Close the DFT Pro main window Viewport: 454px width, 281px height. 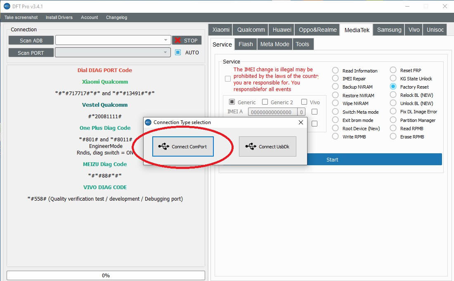pyautogui.click(x=445, y=6)
